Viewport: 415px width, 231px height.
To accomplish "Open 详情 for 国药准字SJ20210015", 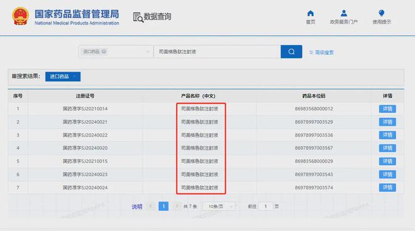I will point(387,161).
